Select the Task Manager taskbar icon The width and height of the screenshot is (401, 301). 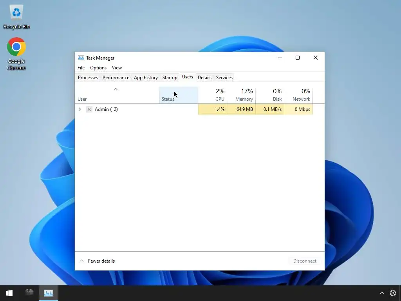pos(48,293)
